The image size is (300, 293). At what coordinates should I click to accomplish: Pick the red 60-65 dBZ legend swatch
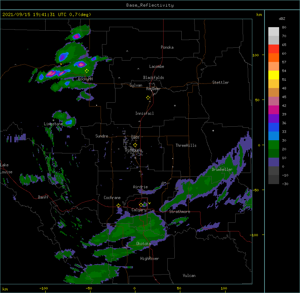[x=274, y=49]
